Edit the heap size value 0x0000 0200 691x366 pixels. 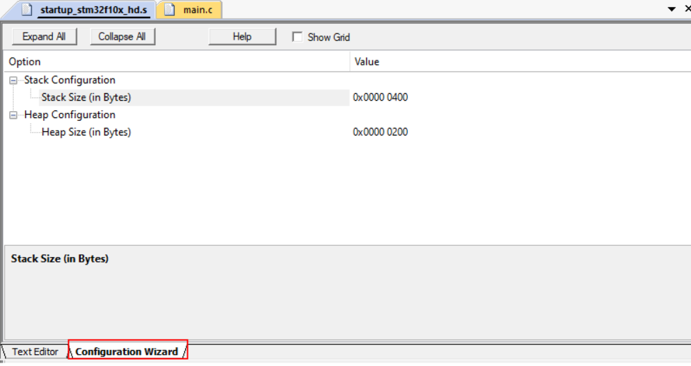point(381,132)
